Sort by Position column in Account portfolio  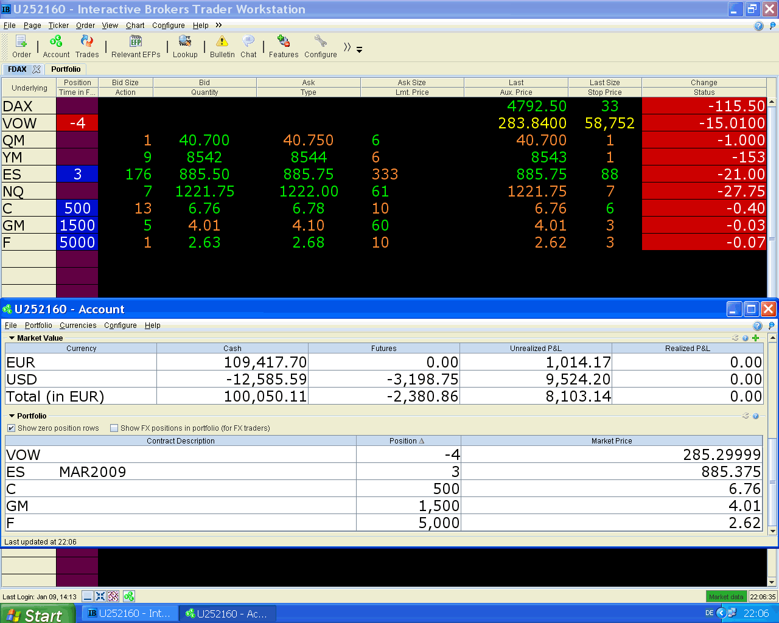[408, 441]
